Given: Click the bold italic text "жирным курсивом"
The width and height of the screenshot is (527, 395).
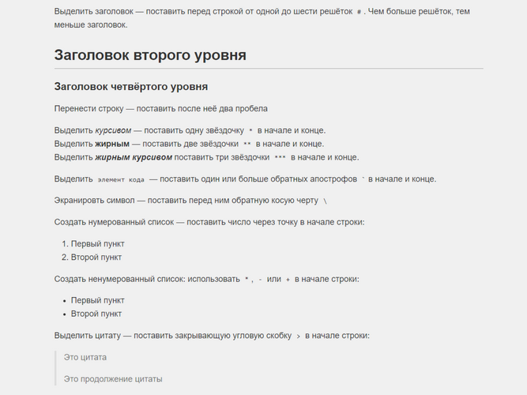Looking at the screenshot, I should point(134,157).
